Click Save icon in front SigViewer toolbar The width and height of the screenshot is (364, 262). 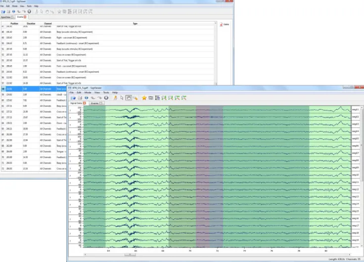[x=80, y=98]
